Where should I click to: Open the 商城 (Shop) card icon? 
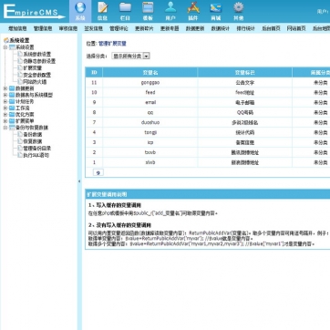pyautogui.click(x=216, y=7)
